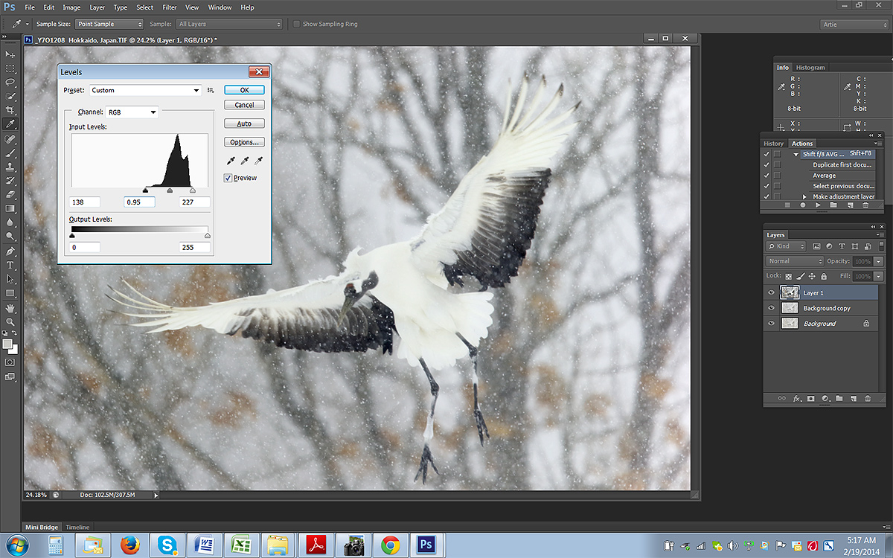Delete layer using the Layers trash icon
Image resolution: width=893 pixels, height=558 pixels.
867,399
